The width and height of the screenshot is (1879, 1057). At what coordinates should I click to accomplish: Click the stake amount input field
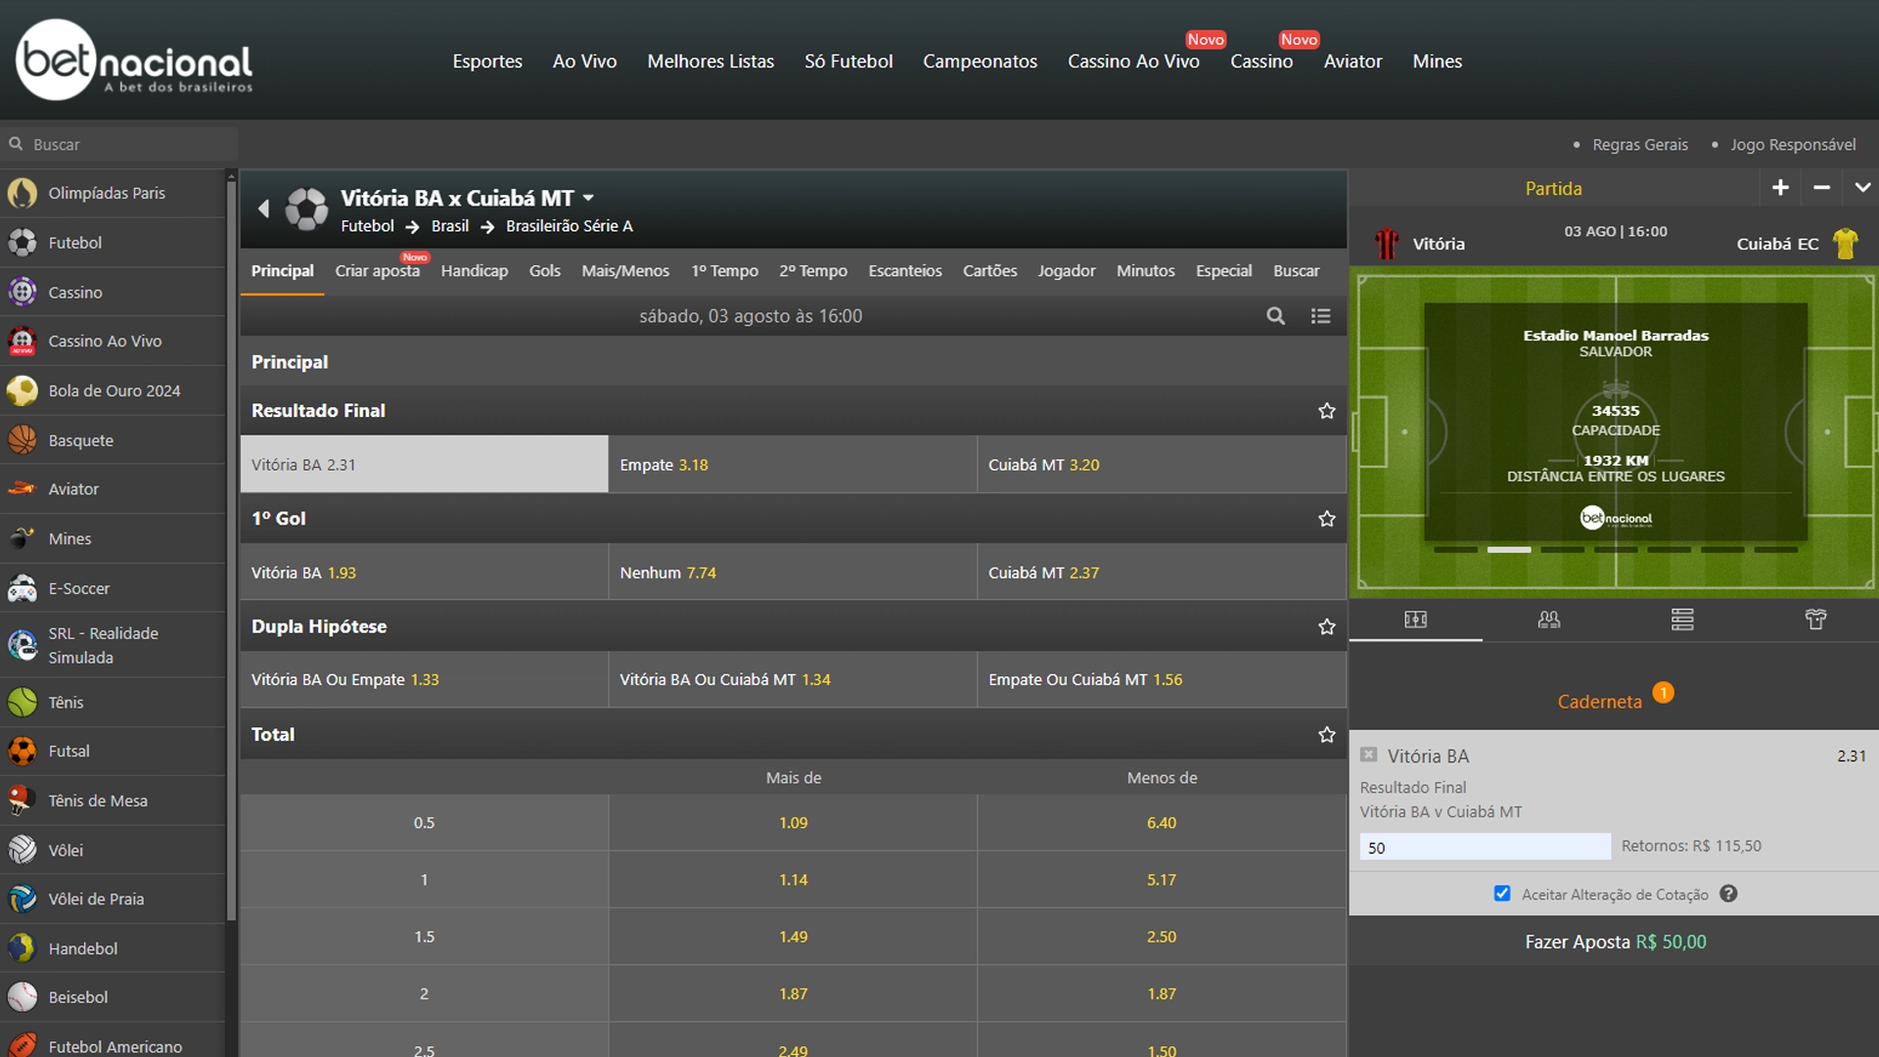tap(1485, 847)
